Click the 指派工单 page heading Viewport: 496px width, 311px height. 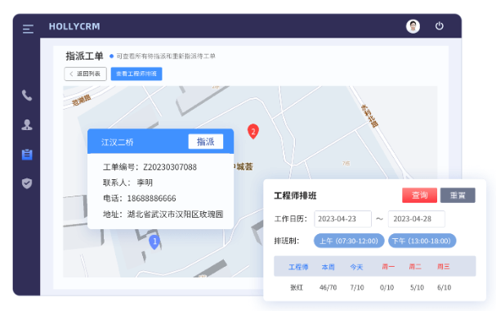[x=84, y=56]
